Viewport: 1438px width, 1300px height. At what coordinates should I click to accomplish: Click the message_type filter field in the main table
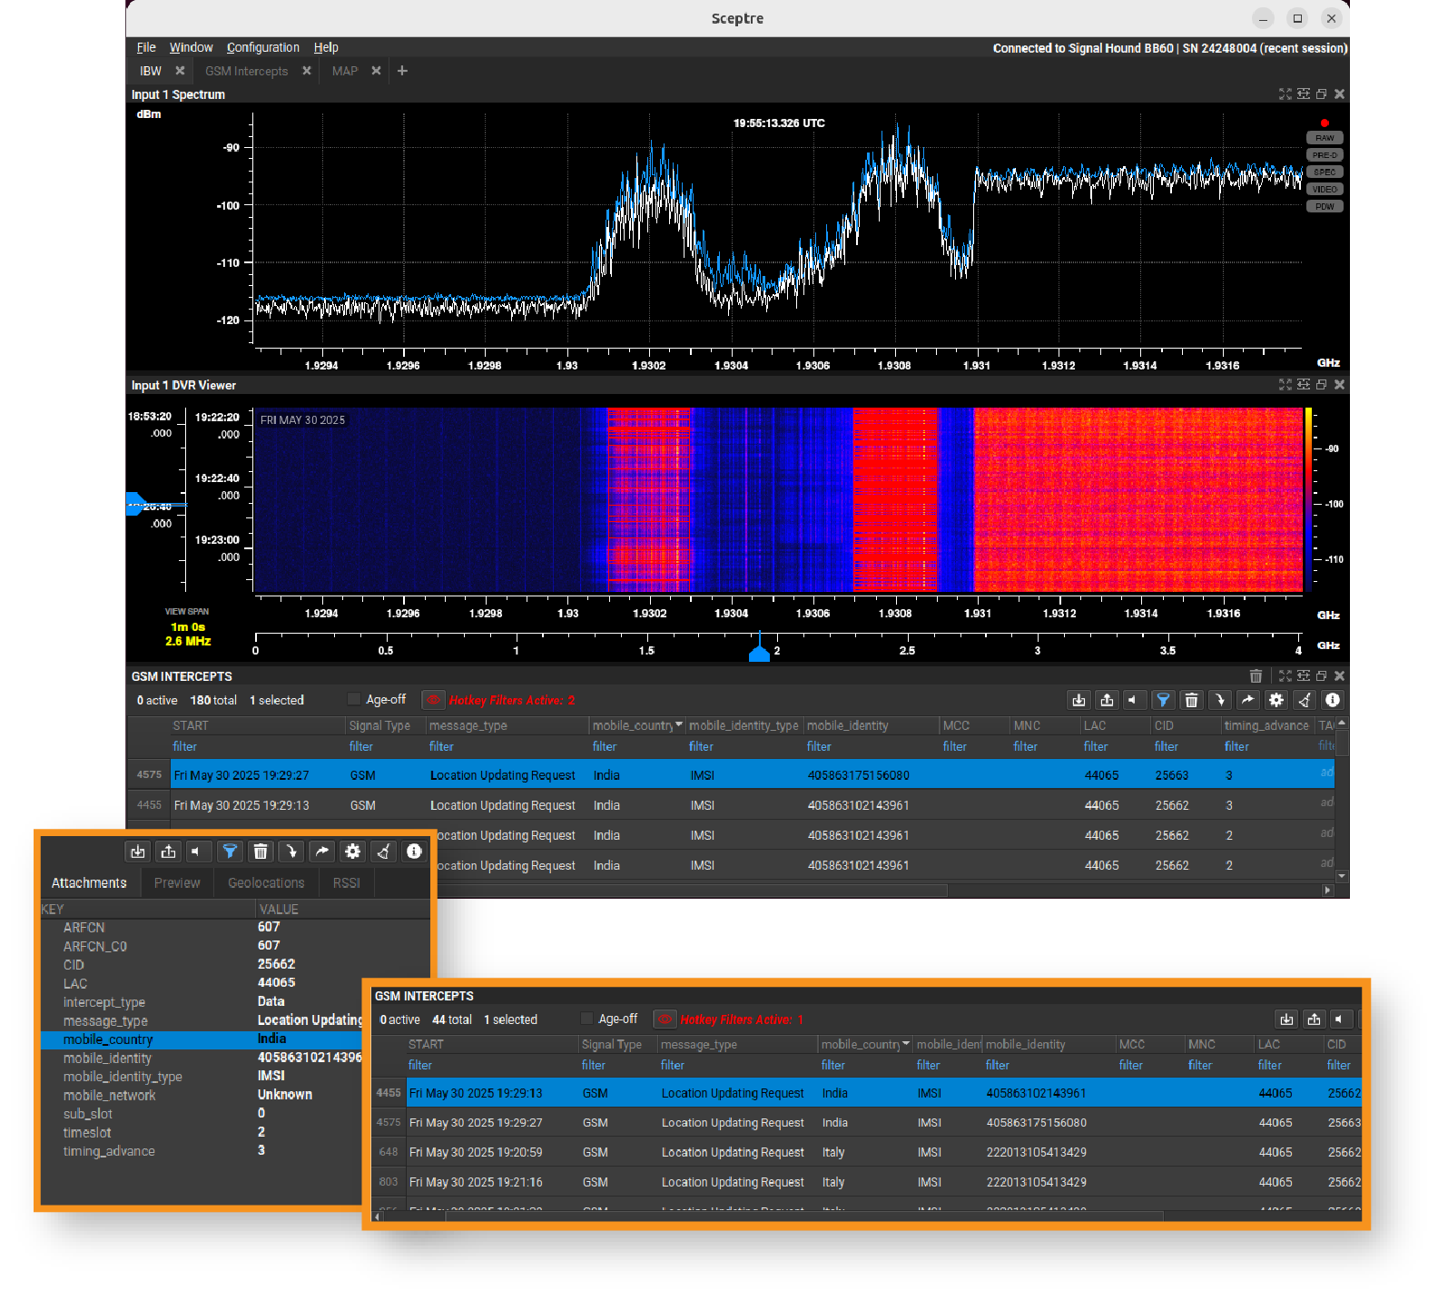(441, 747)
